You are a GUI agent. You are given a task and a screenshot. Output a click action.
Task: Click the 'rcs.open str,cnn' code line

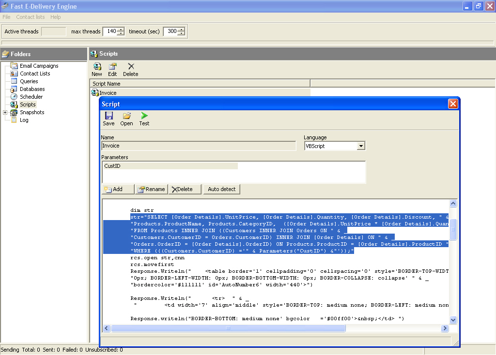(157, 258)
